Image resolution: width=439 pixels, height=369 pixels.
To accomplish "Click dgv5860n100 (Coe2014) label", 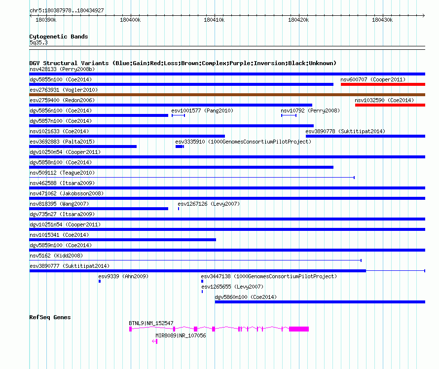I will 246,297.
